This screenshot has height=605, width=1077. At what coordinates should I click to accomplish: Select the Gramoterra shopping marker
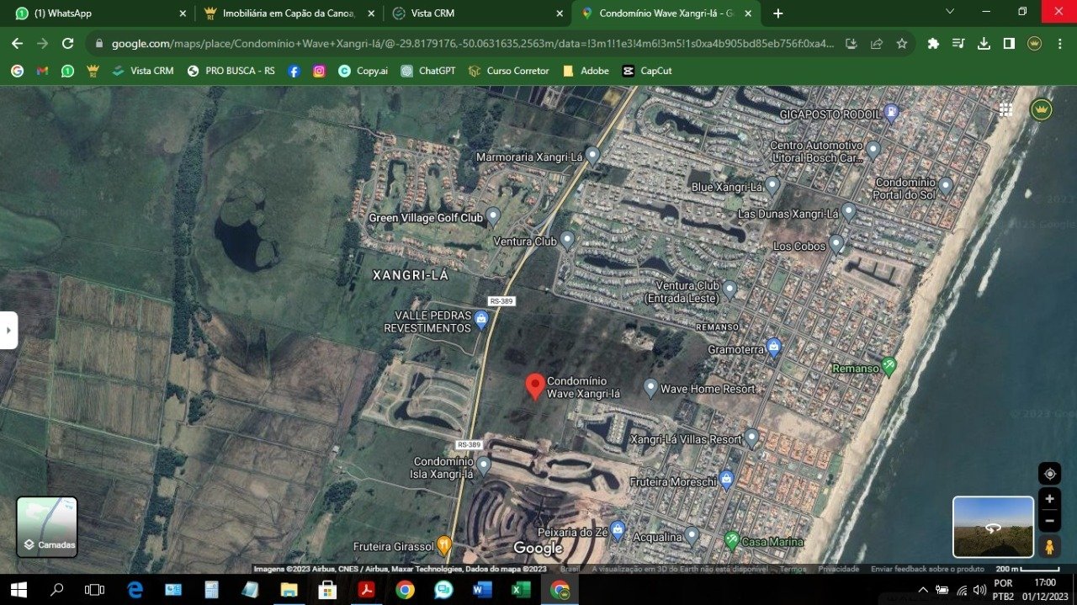click(774, 347)
